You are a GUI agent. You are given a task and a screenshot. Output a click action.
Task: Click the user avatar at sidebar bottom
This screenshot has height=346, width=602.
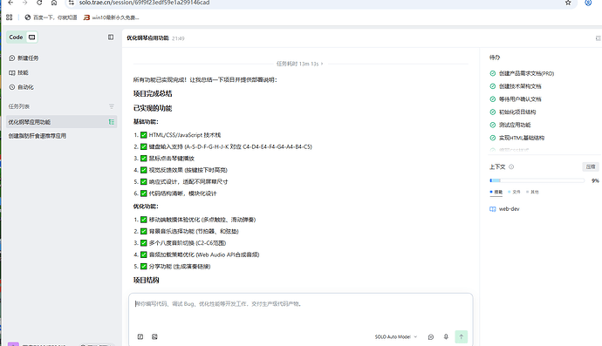coord(13,344)
